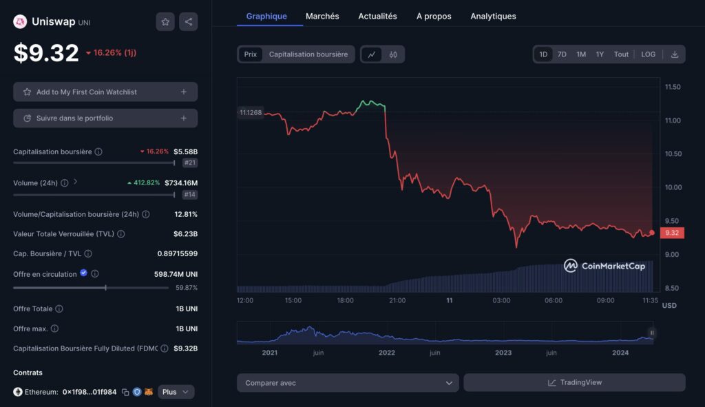Click the share icon beside Uniswap title
Screen dimensions: 705x407
click(189, 22)
